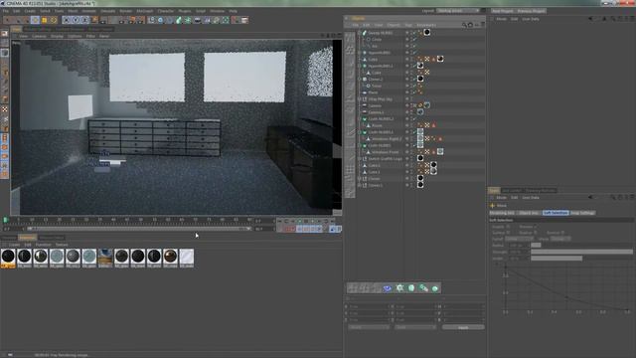Select the VRay Phys Sky object row
636x358 pixels.
380,98
